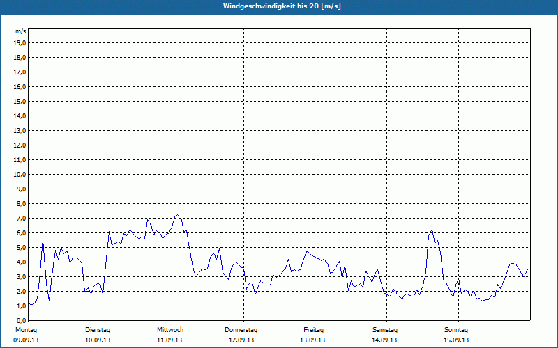Click the 'Sonntag' day label
558x348 pixels.
[x=456, y=330]
